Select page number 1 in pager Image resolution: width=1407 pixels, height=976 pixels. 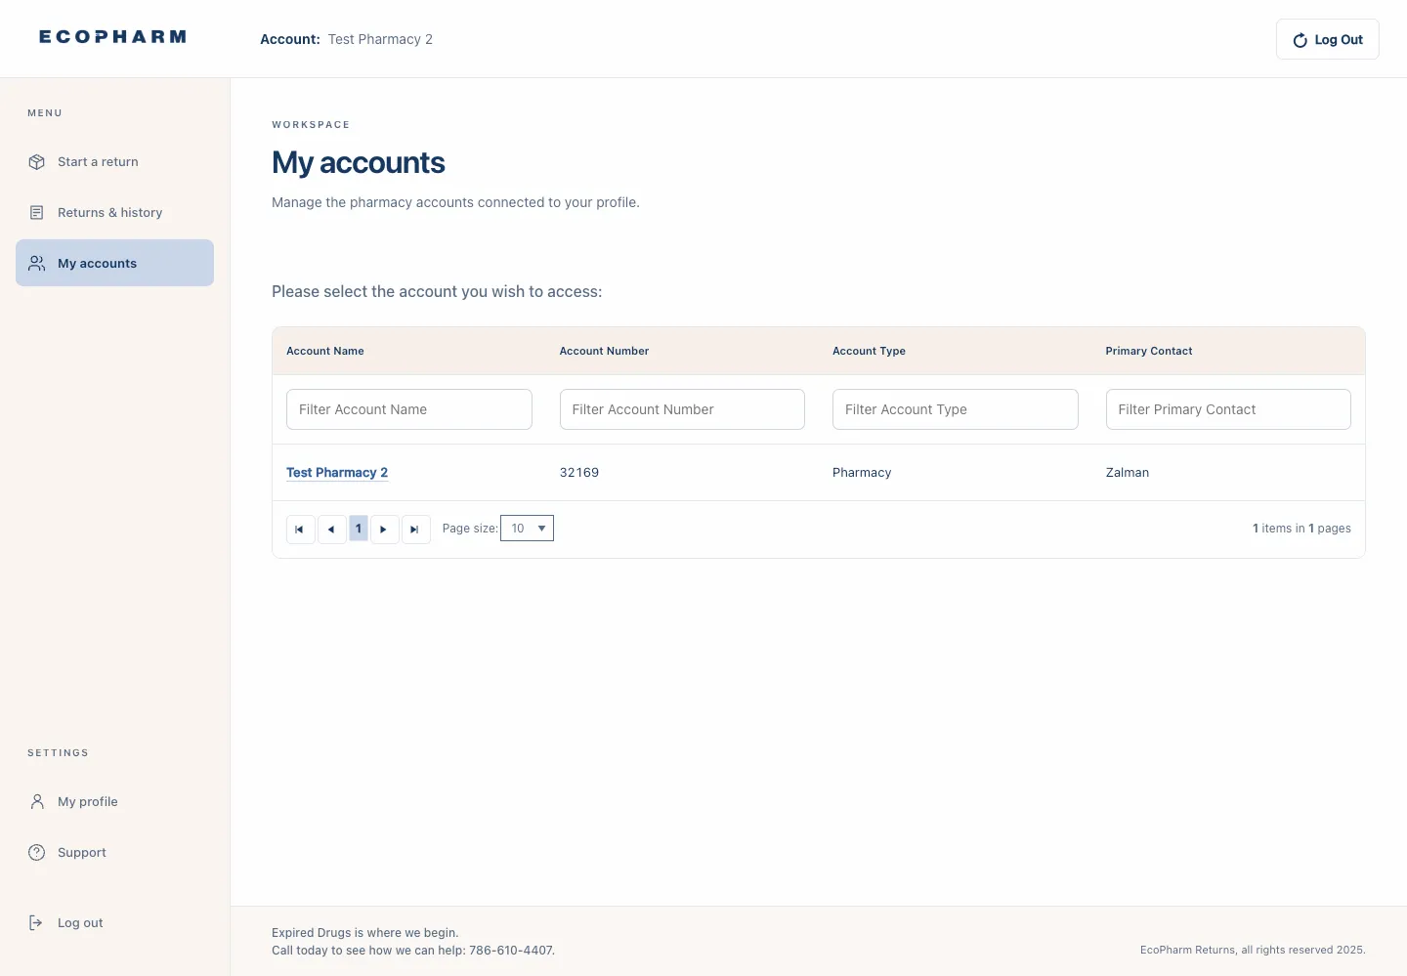pyautogui.click(x=359, y=529)
